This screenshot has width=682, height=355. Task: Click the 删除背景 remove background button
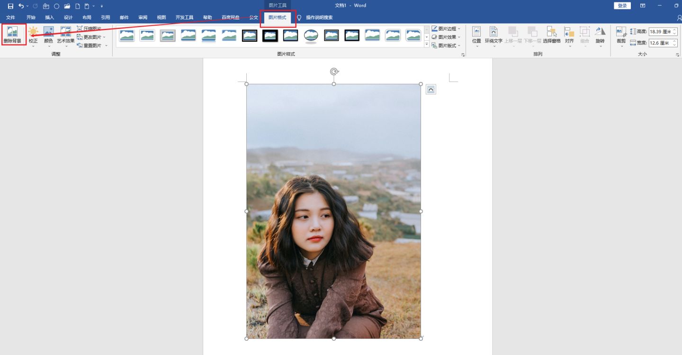coord(12,35)
